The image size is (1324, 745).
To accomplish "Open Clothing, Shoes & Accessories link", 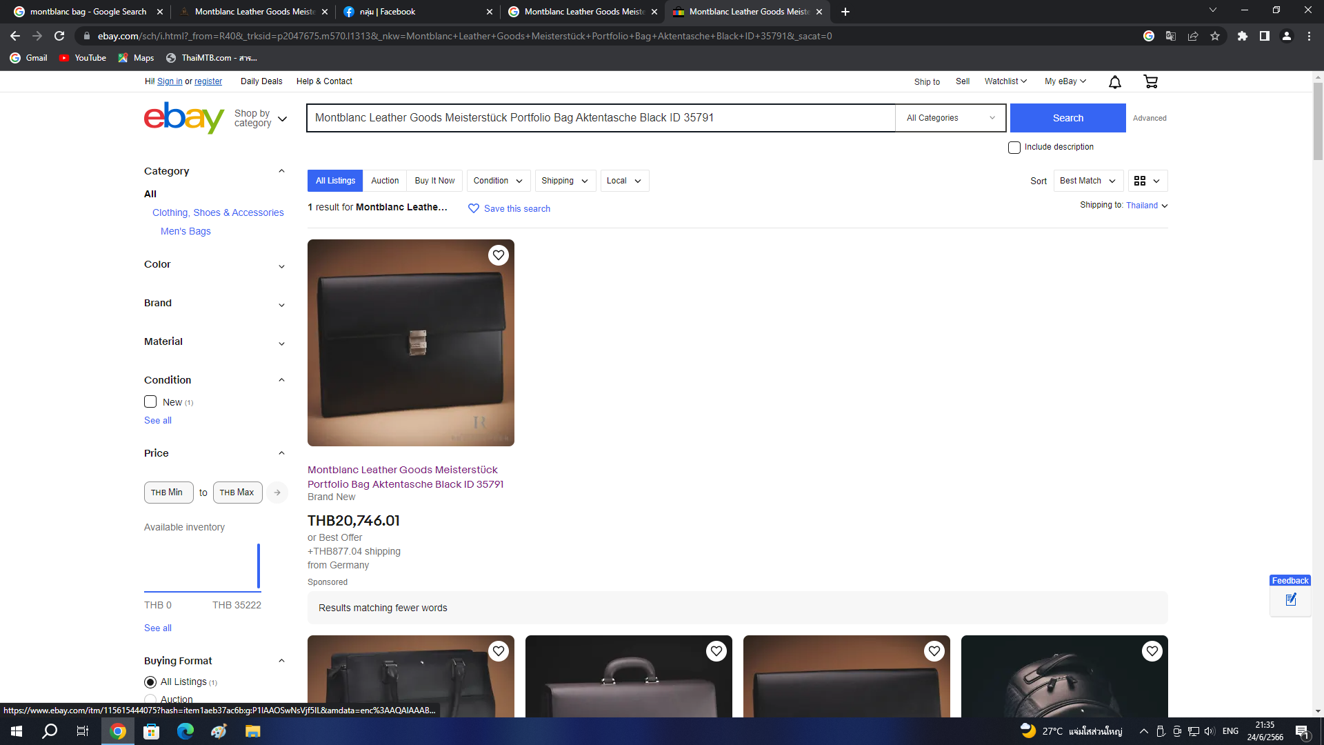I will pyautogui.click(x=218, y=212).
